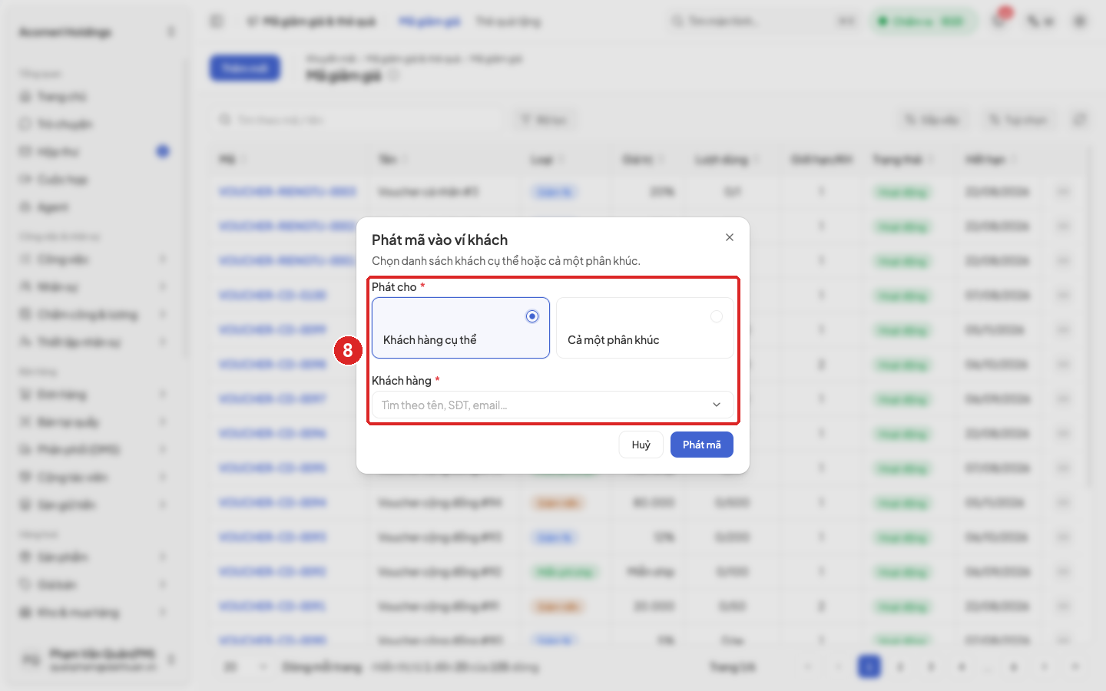Image resolution: width=1106 pixels, height=691 pixels.
Task: Open the Khách hàng search dropdown
Action: (553, 405)
